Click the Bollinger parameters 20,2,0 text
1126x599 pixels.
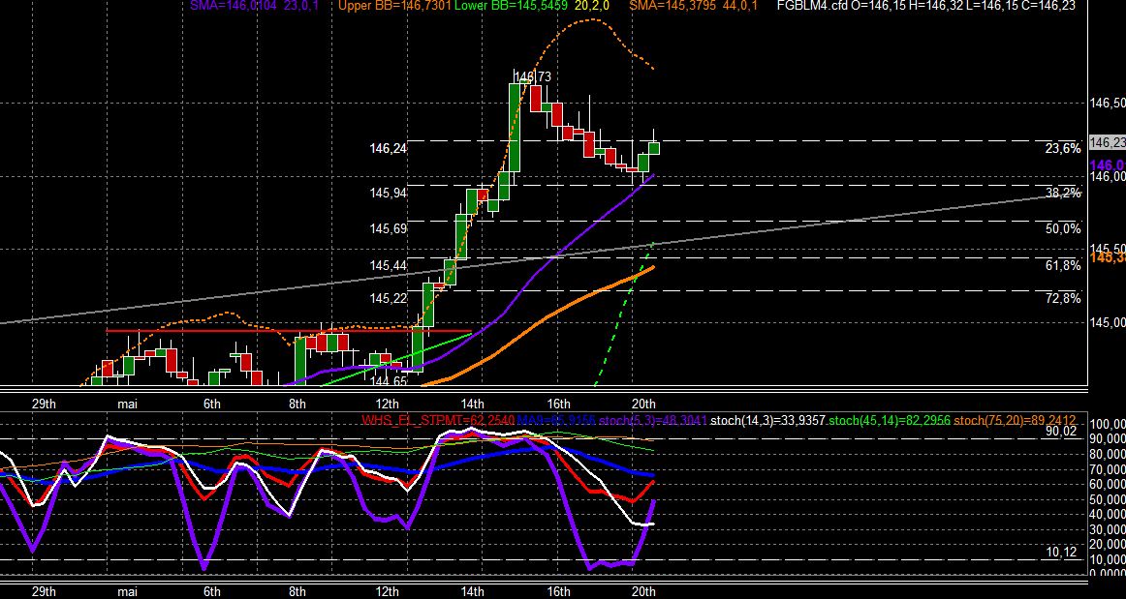point(592,5)
